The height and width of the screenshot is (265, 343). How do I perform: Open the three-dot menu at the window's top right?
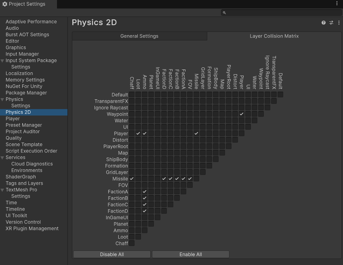[x=337, y=3]
